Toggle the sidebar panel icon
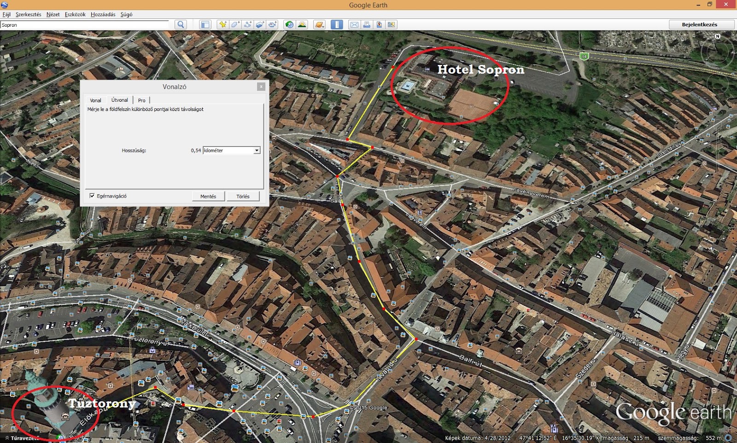The height and width of the screenshot is (443, 737). pos(205,25)
